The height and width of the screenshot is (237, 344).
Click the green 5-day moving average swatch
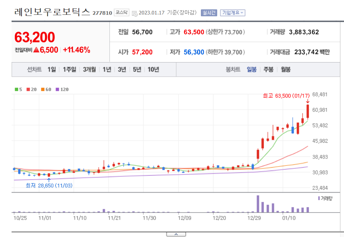click(x=17, y=89)
